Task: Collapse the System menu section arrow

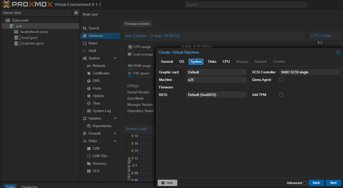Action: [115, 58]
